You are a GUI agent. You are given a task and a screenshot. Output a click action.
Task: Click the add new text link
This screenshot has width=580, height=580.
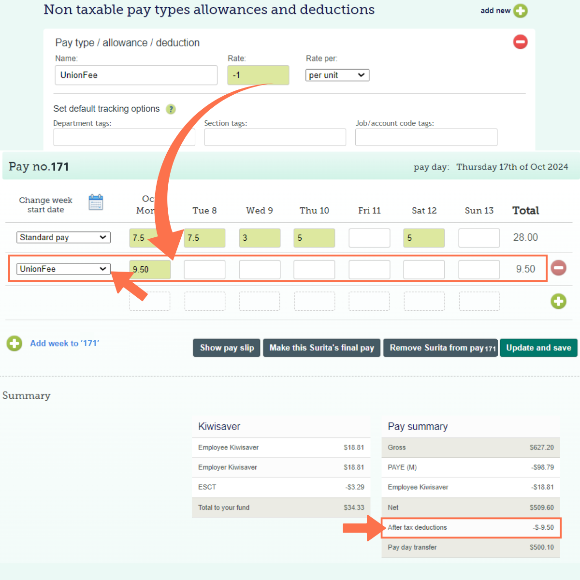pyautogui.click(x=495, y=10)
